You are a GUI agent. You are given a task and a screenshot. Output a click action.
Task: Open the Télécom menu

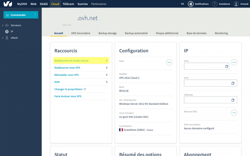pyautogui.click(x=68, y=4)
